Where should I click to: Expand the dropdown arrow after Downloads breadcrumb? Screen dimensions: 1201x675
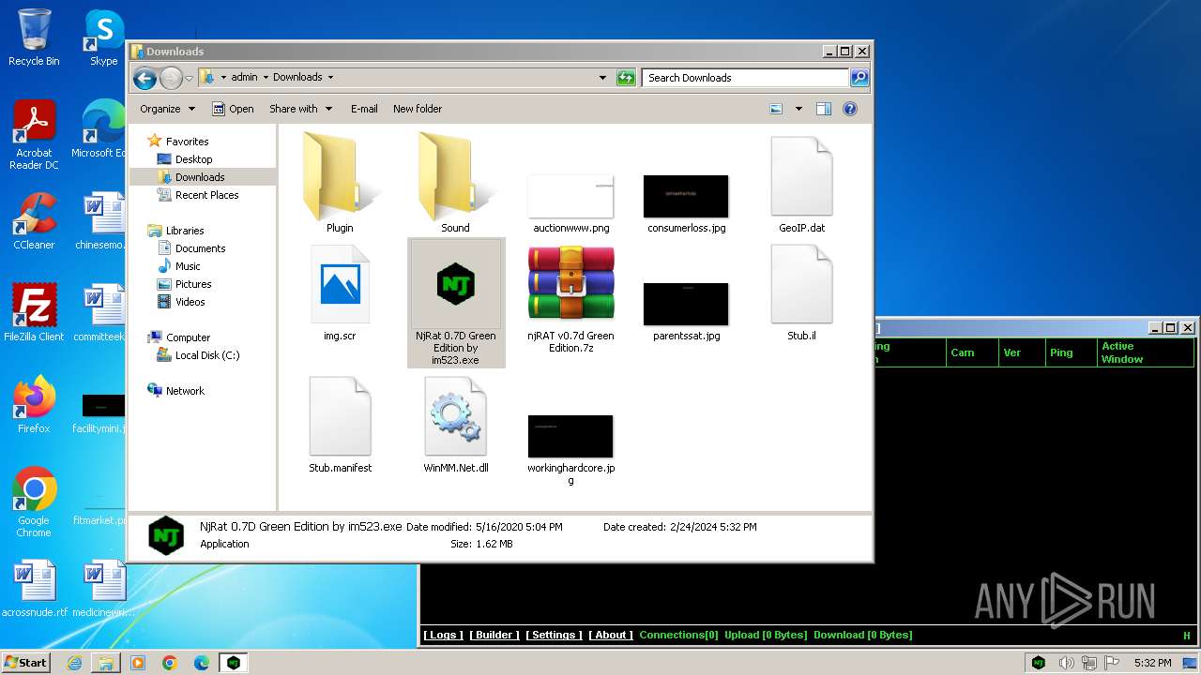tap(330, 78)
